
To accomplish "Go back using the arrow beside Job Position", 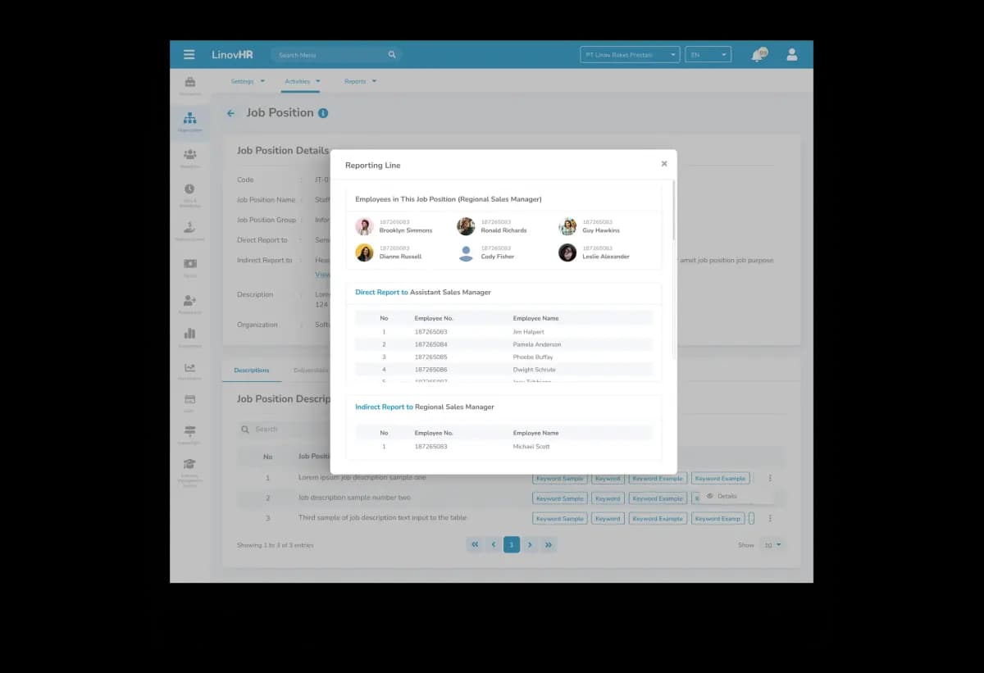I will pyautogui.click(x=230, y=113).
